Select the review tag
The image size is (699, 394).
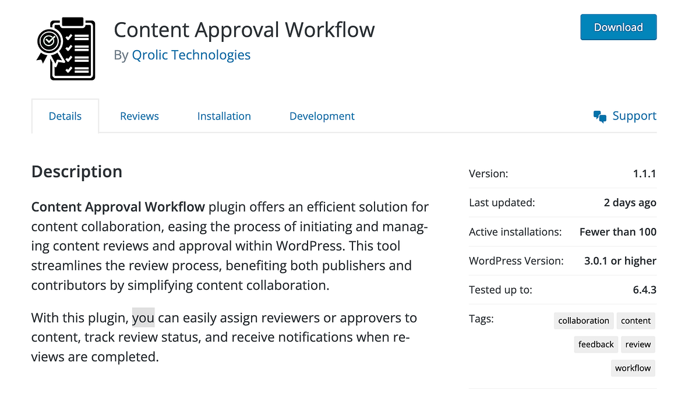637,344
